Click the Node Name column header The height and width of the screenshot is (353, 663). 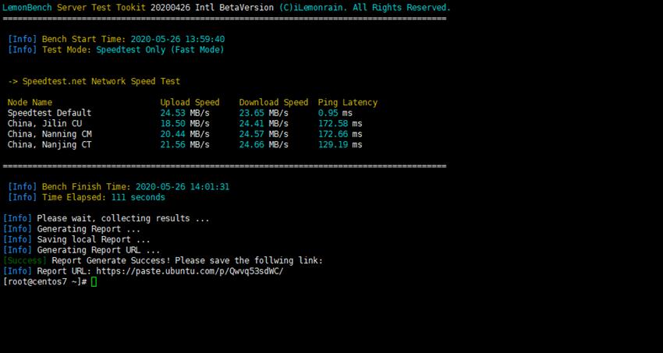coord(30,102)
